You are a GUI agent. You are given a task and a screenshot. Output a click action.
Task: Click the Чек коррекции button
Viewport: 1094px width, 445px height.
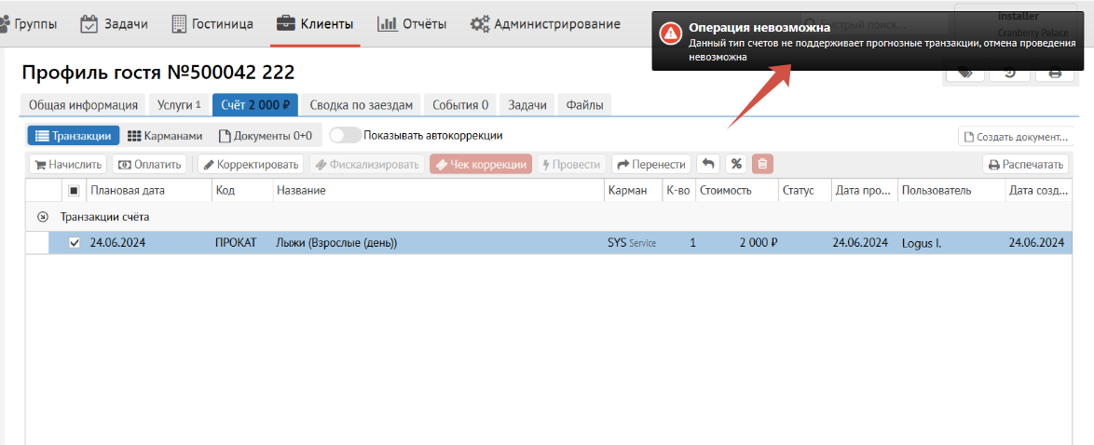coord(481,165)
